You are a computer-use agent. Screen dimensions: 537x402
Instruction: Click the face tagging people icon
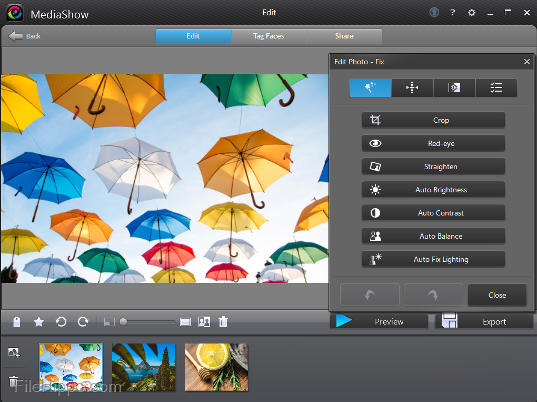(x=204, y=322)
